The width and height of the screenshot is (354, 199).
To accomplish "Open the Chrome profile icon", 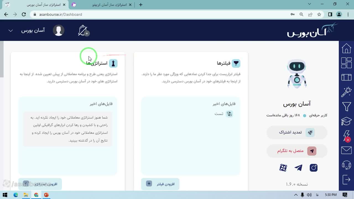I will click(x=339, y=14).
